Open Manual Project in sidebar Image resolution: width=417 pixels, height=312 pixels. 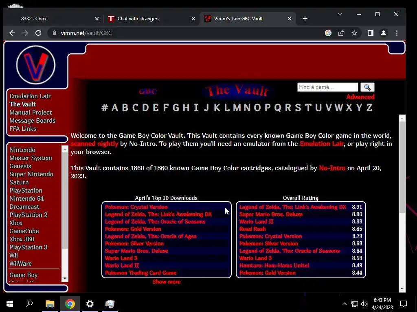pos(31,113)
